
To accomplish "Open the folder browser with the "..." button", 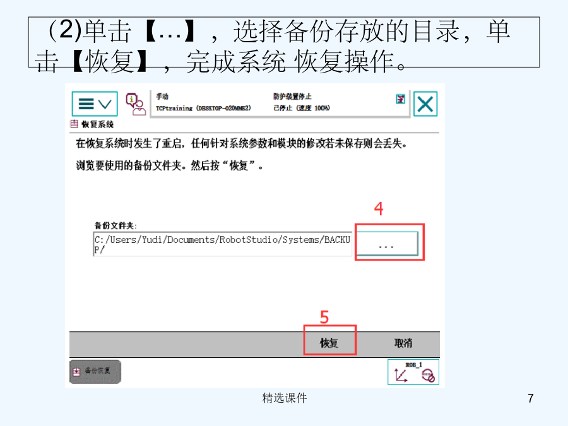I will click(x=386, y=243).
